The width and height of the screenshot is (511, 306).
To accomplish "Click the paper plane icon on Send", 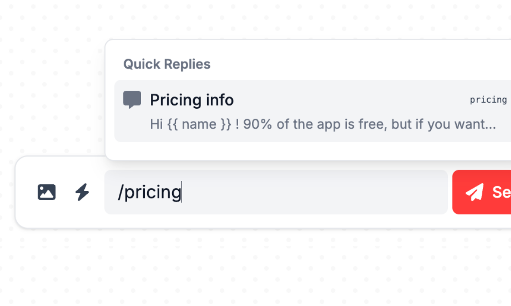I will [474, 192].
